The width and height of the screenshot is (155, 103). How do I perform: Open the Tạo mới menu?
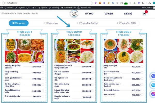point(43,7)
